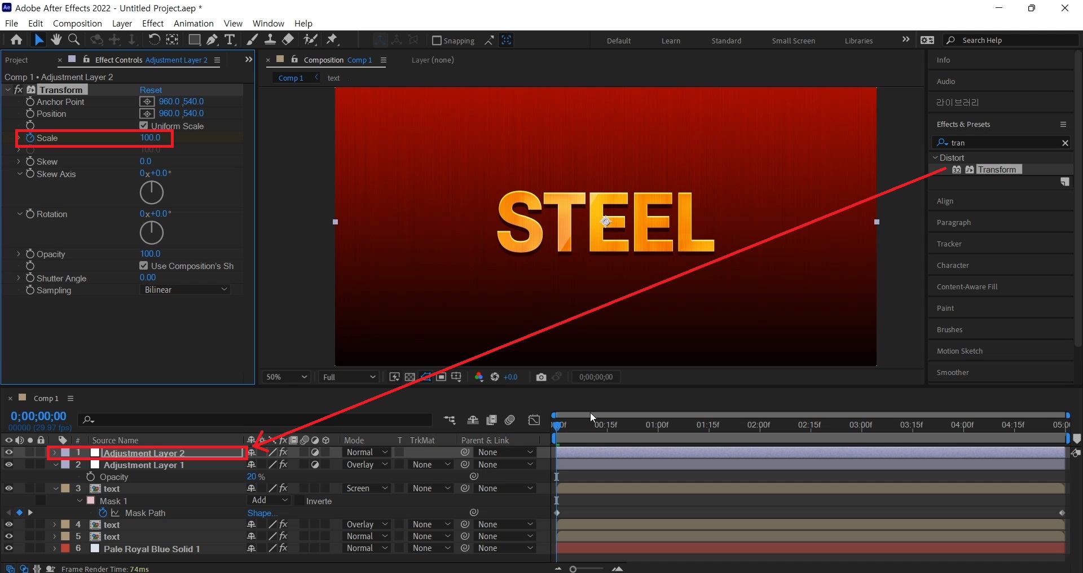Switch to the Learn workspace
Image resolution: width=1083 pixels, height=573 pixels.
[671, 41]
